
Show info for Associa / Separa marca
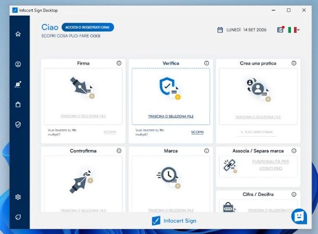pyautogui.click(x=294, y=151)
